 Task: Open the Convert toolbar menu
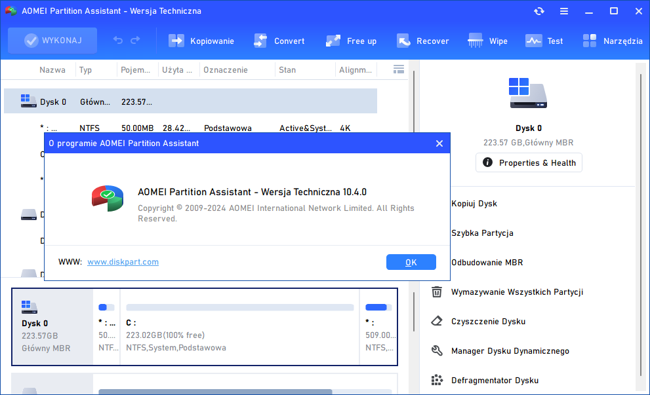pyautogui.click(x=279, y=41)
